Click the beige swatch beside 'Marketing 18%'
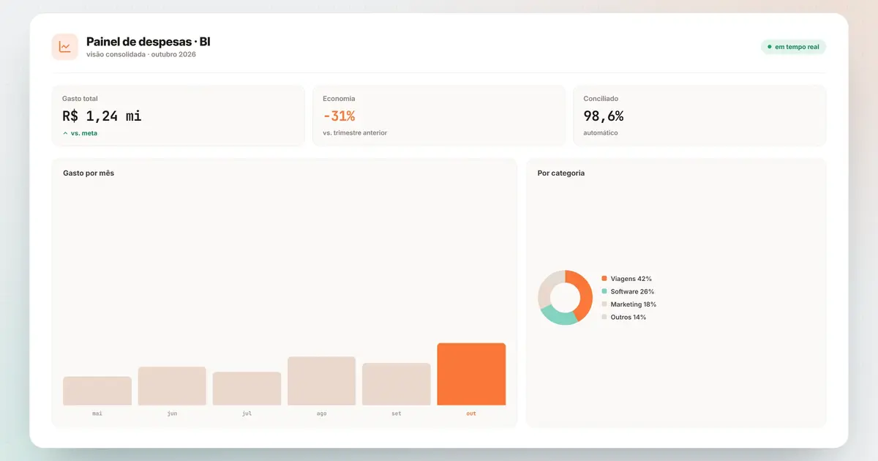 (x=604, y=304)
